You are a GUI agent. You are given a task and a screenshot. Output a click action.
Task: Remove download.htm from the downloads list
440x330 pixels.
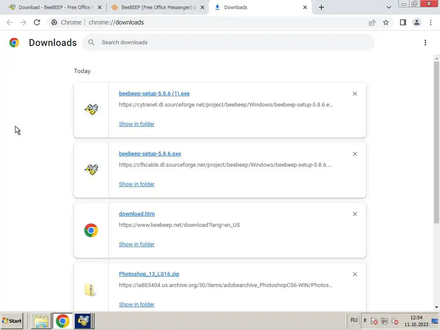coord(354,214)
